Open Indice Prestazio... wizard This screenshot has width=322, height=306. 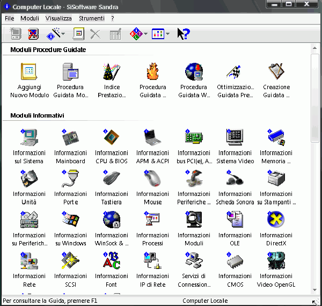point(112,81)
